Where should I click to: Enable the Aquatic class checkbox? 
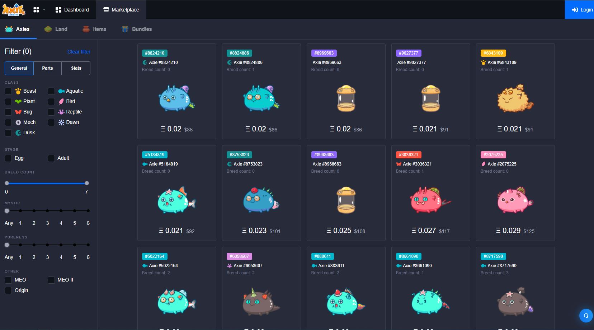(x=51, y=91)
